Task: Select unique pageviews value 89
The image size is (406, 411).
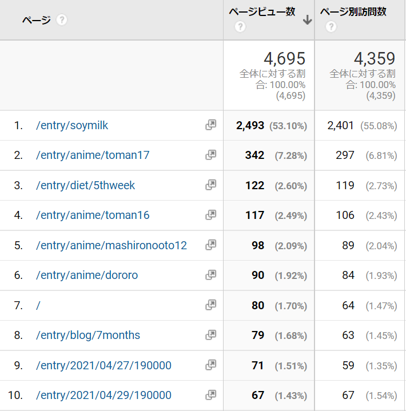Action: pyautogui.click(x=348, y=246)
